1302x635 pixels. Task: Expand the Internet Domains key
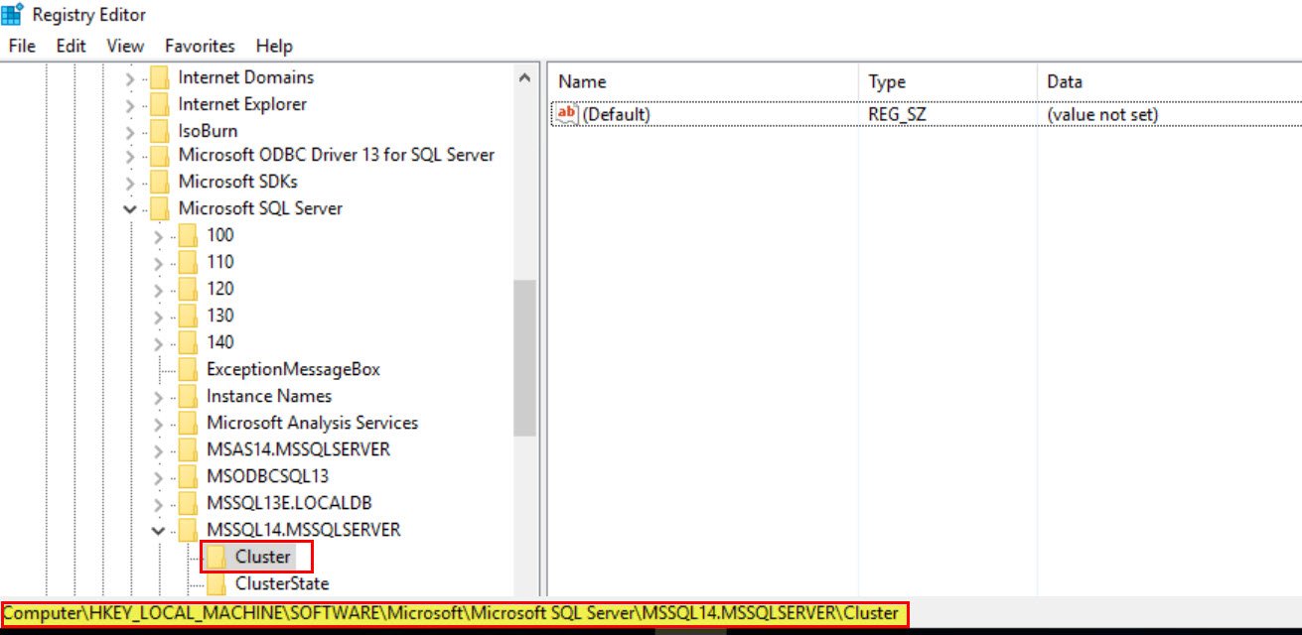point(130,77)
